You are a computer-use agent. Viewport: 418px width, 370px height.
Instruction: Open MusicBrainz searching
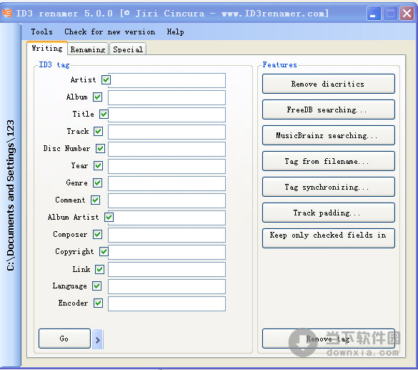point(329,135)
